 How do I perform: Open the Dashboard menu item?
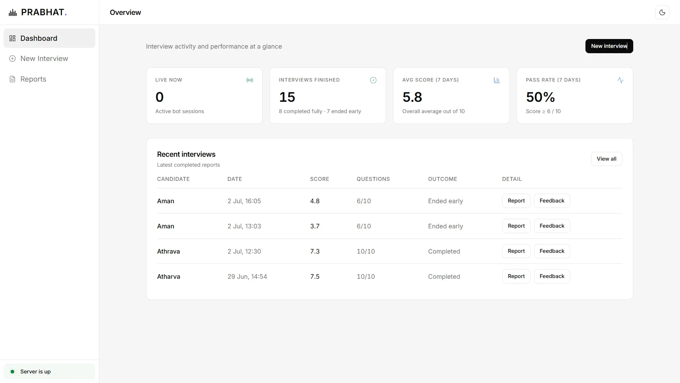[49, 38]
